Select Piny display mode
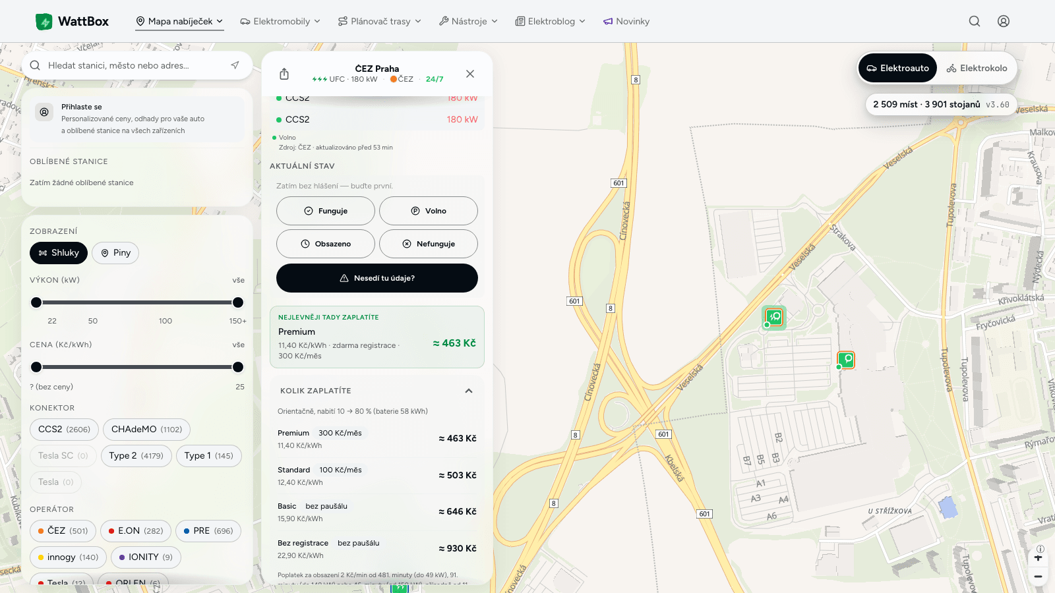The height and width of the screenshot is (593, 1055). [115, 253]
